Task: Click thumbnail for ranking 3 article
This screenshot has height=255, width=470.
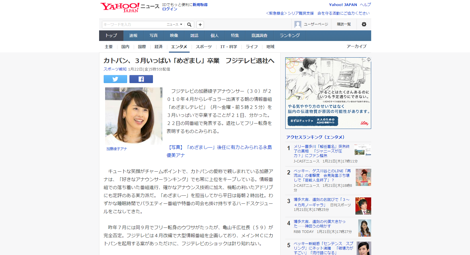Action: pyautogui.click(x=363, y=206)
